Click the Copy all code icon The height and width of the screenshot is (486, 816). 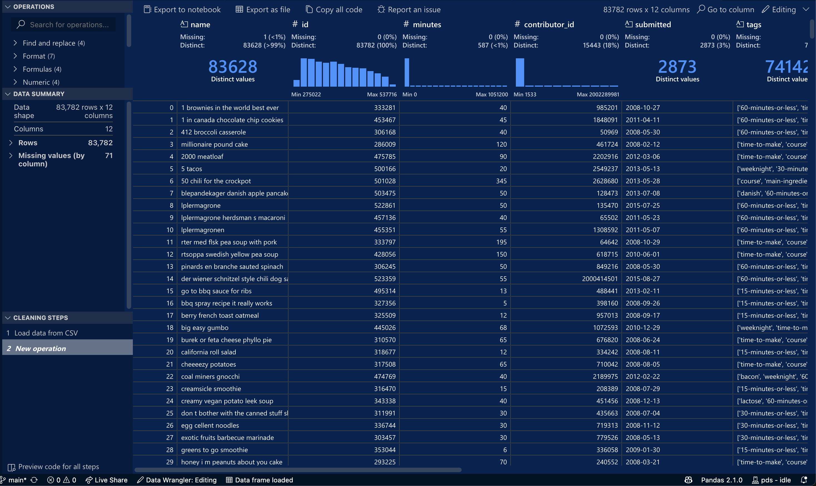(309, 9)
